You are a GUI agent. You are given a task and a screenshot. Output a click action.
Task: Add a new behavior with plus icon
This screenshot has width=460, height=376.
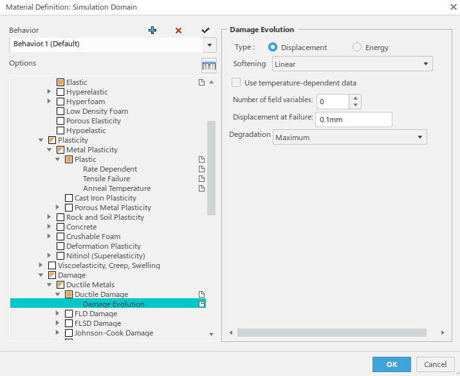[x=152, y=30]
